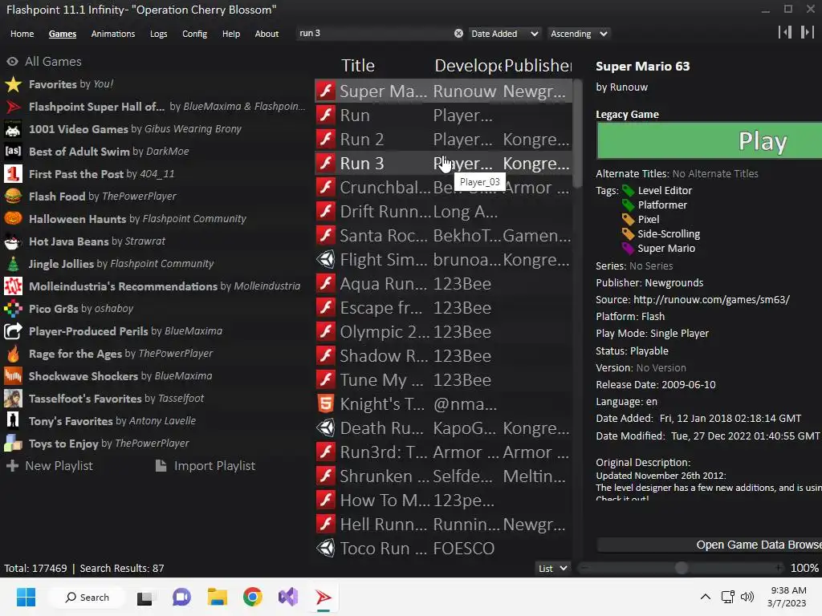The width and height of the screenshot is (822, 616).
Task: Open Chrome from the taskbar
Action: 253,597
